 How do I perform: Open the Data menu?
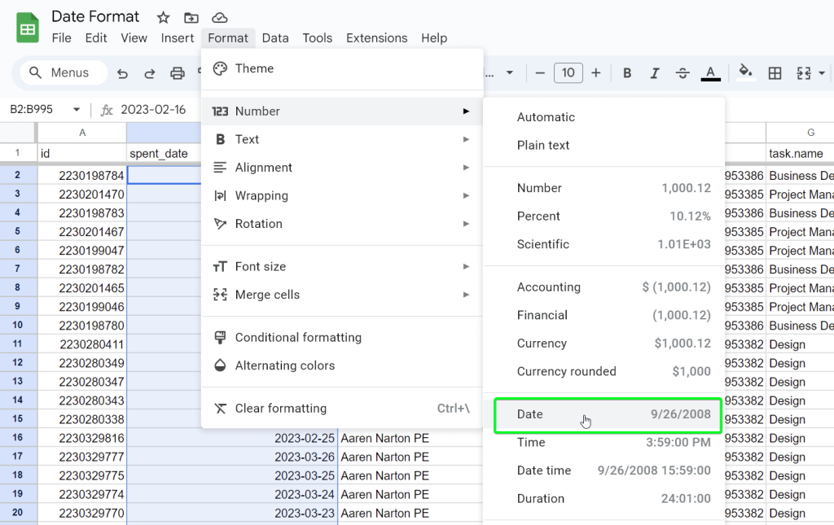point(275,38)
